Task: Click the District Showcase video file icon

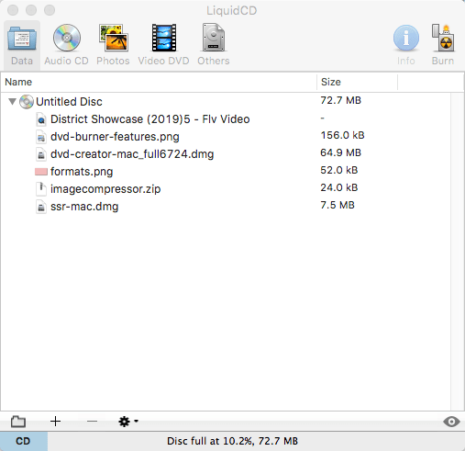Action: point(41,119)
